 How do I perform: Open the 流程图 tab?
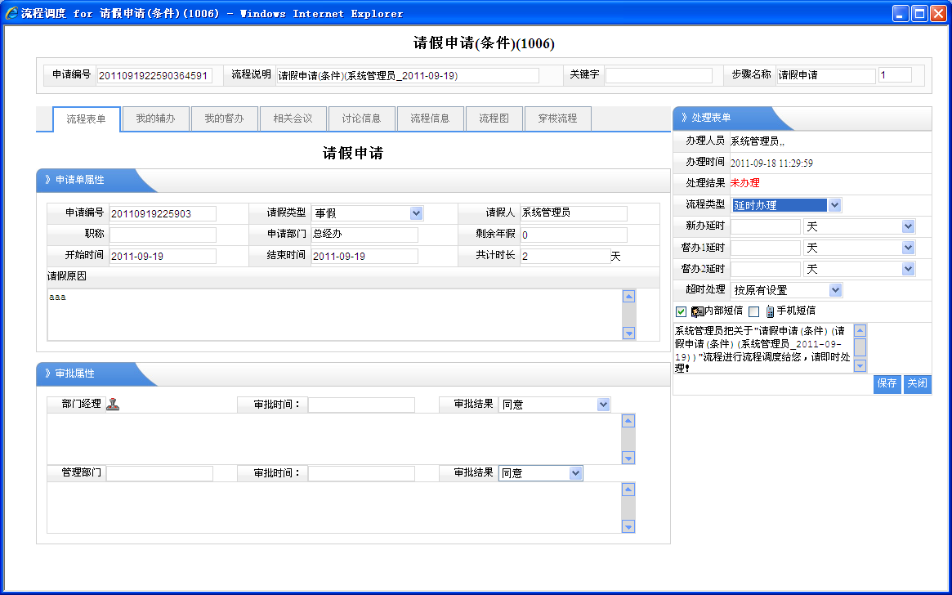(494, 119)
